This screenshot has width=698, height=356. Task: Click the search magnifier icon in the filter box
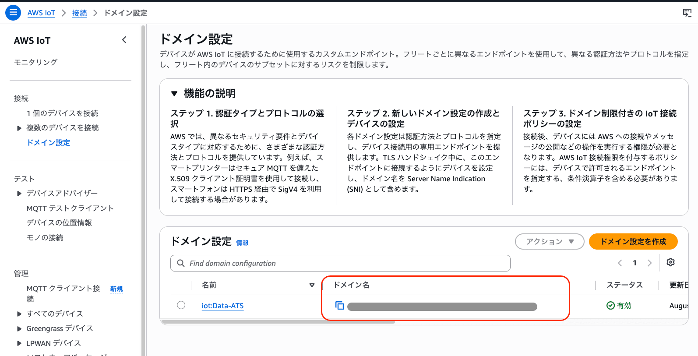click(x=180, y=263)
